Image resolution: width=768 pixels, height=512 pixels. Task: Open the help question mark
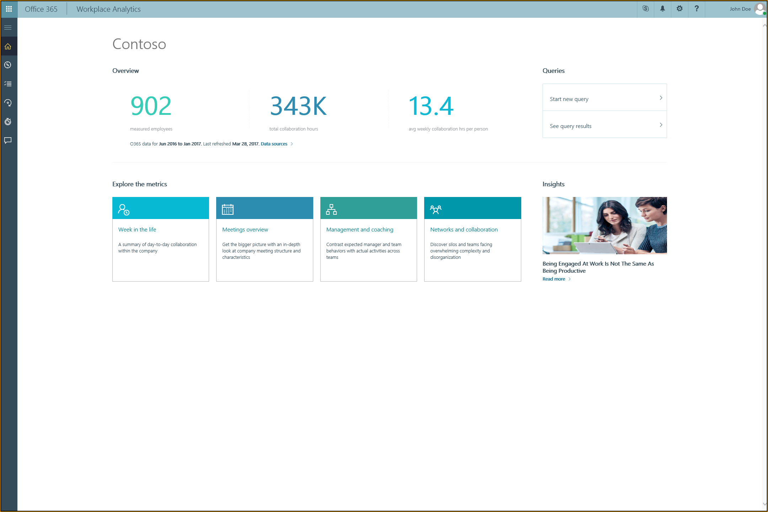(x=697, y=9)
